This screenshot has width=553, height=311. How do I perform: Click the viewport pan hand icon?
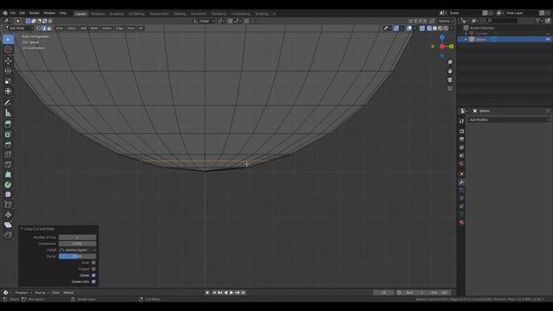(x=449, y=71)
